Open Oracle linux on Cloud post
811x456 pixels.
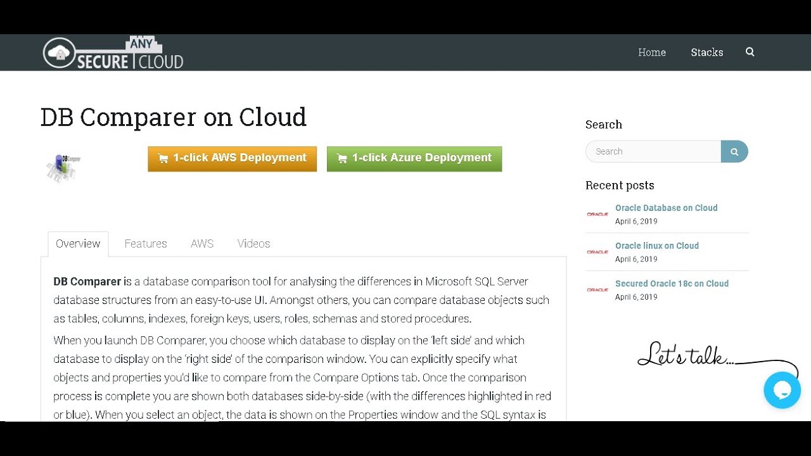click(x=657, y=246)
